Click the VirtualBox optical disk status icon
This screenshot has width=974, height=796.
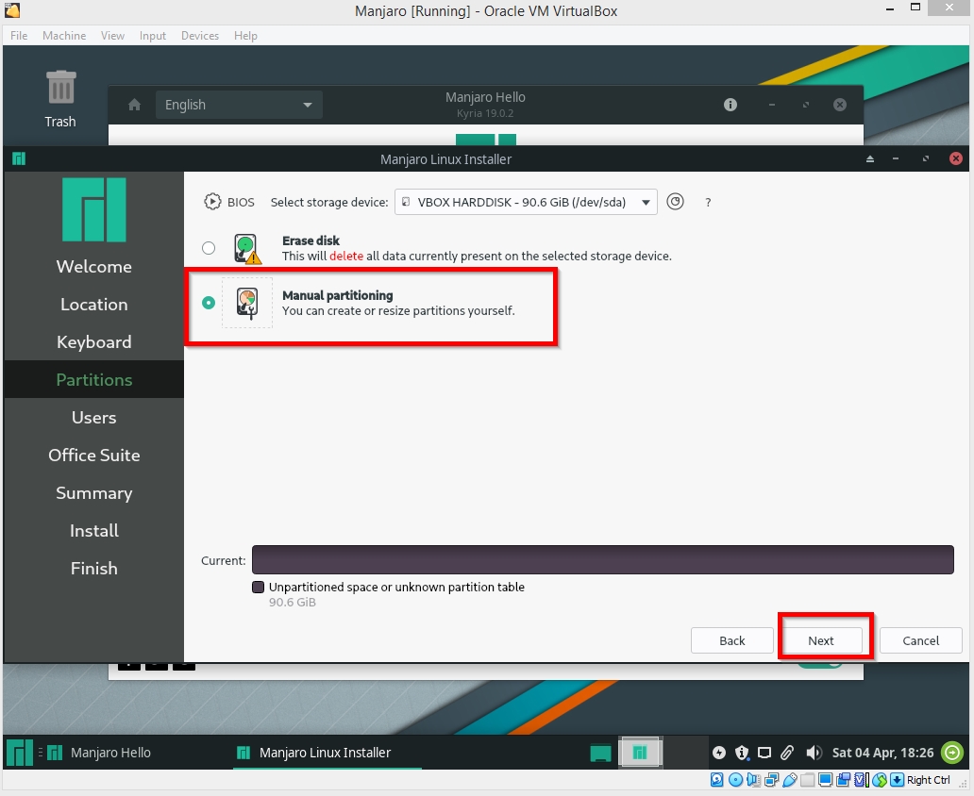pyautogui.click(x=735, y=780)
